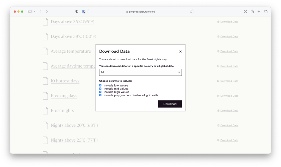Uncheck Include polygon coordinates of grid cells
Screen dimensions: 281x167
[100, 95]
